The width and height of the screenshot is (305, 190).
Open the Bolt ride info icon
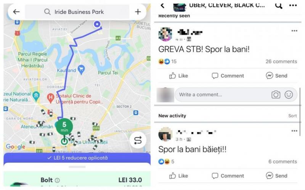tap(57, 180)
